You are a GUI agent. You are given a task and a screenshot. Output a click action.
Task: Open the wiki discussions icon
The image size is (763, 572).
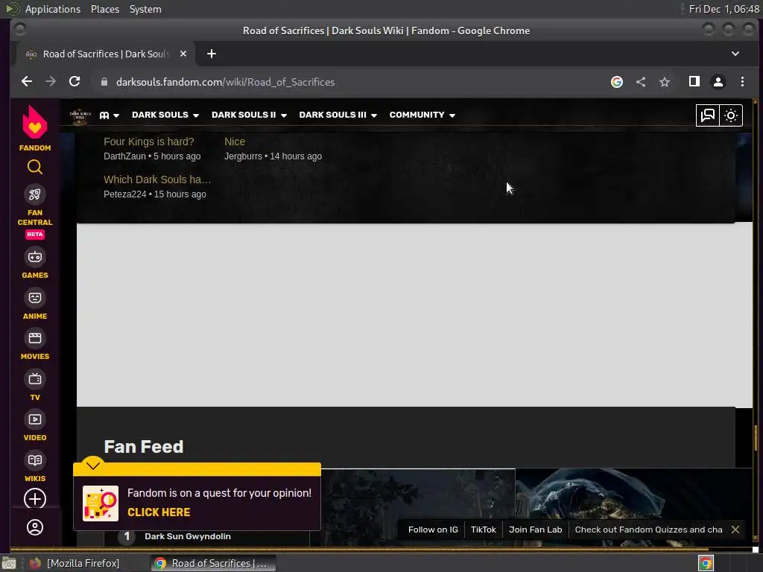[708, 115]
